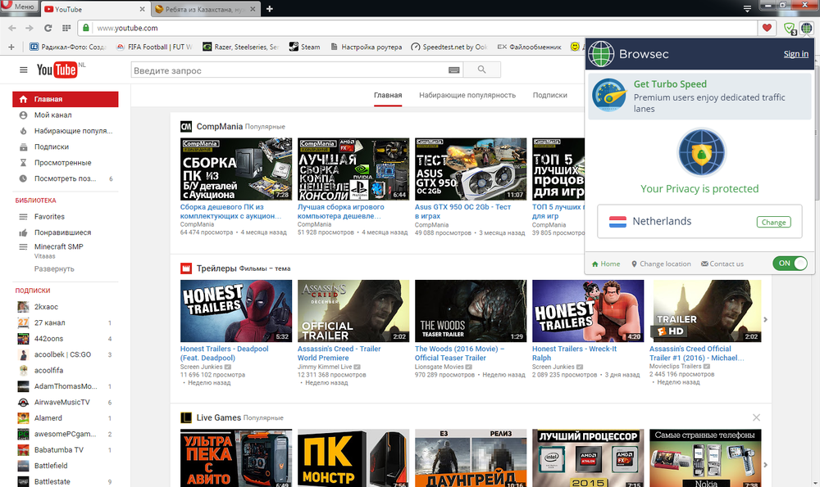Open a new tab with the plus button
The width and height of the screenshot is (820, 487).
coord(269,9)
